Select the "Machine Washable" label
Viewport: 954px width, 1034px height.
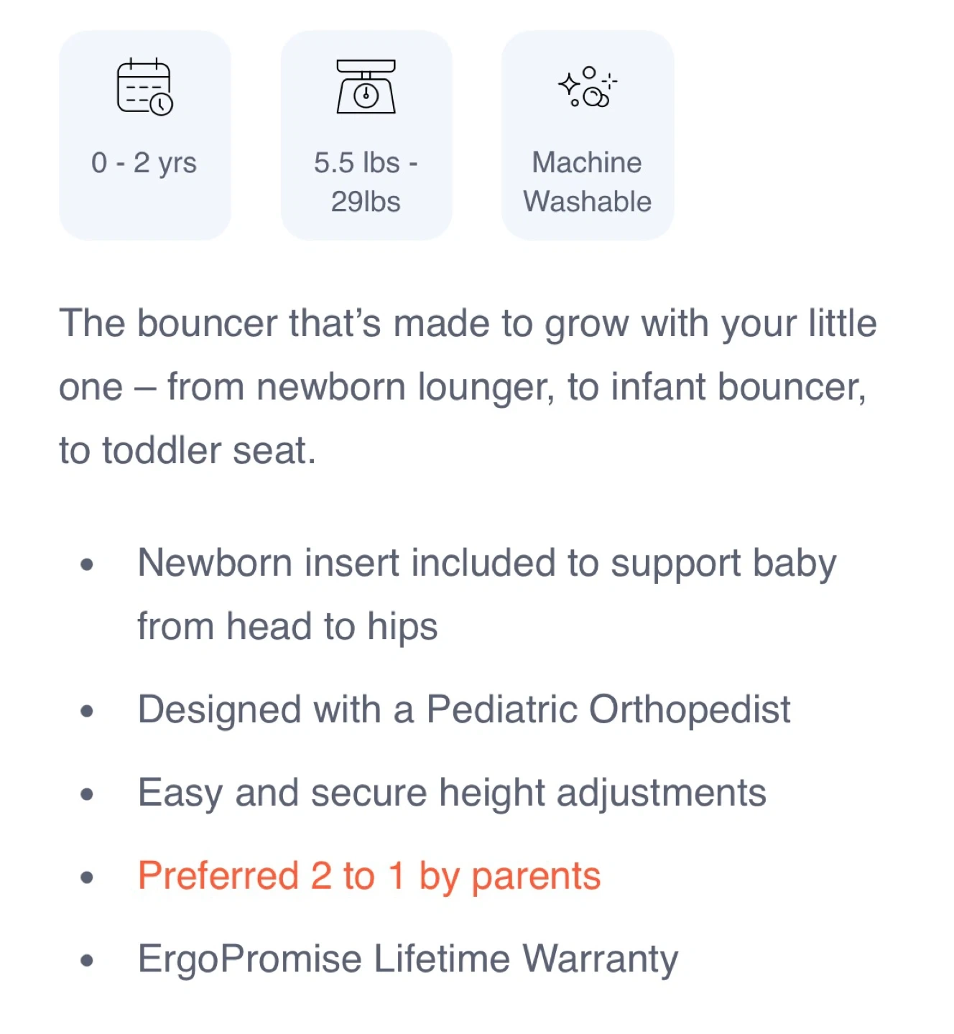point(587,182)
